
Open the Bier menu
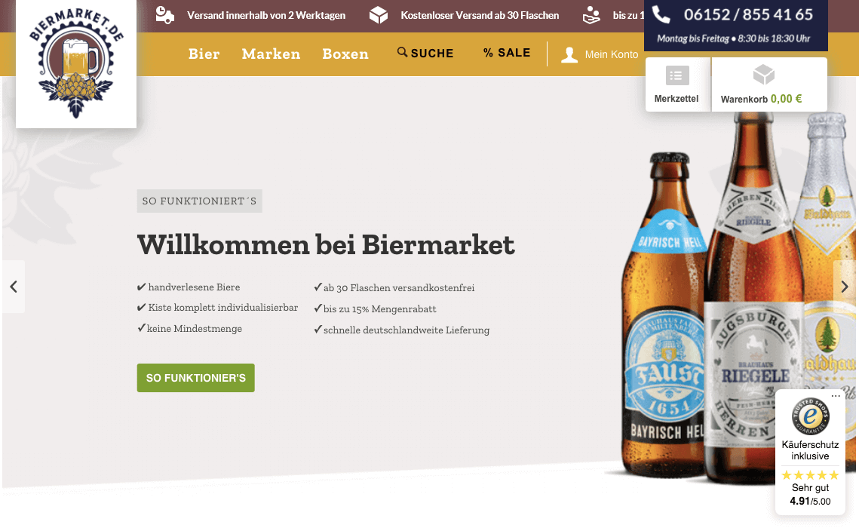[204, 54]
